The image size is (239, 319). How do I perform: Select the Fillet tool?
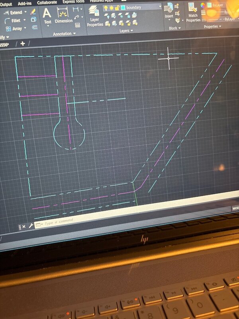[x=12, y=21]
